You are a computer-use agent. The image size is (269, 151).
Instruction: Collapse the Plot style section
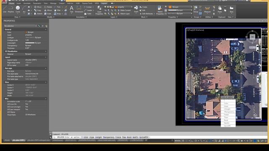pos(46,68)
